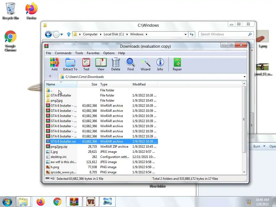
Task: Expand the WinRAR path dropdown arrow
Action: coord(244,77)
